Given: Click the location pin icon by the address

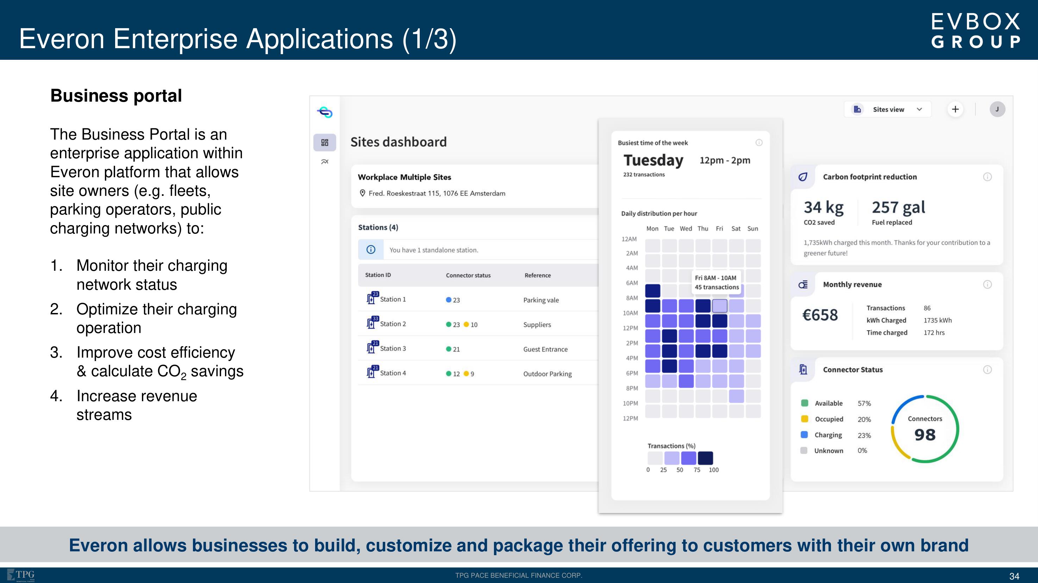Looking at the screenshot, I should coord(362,193).
